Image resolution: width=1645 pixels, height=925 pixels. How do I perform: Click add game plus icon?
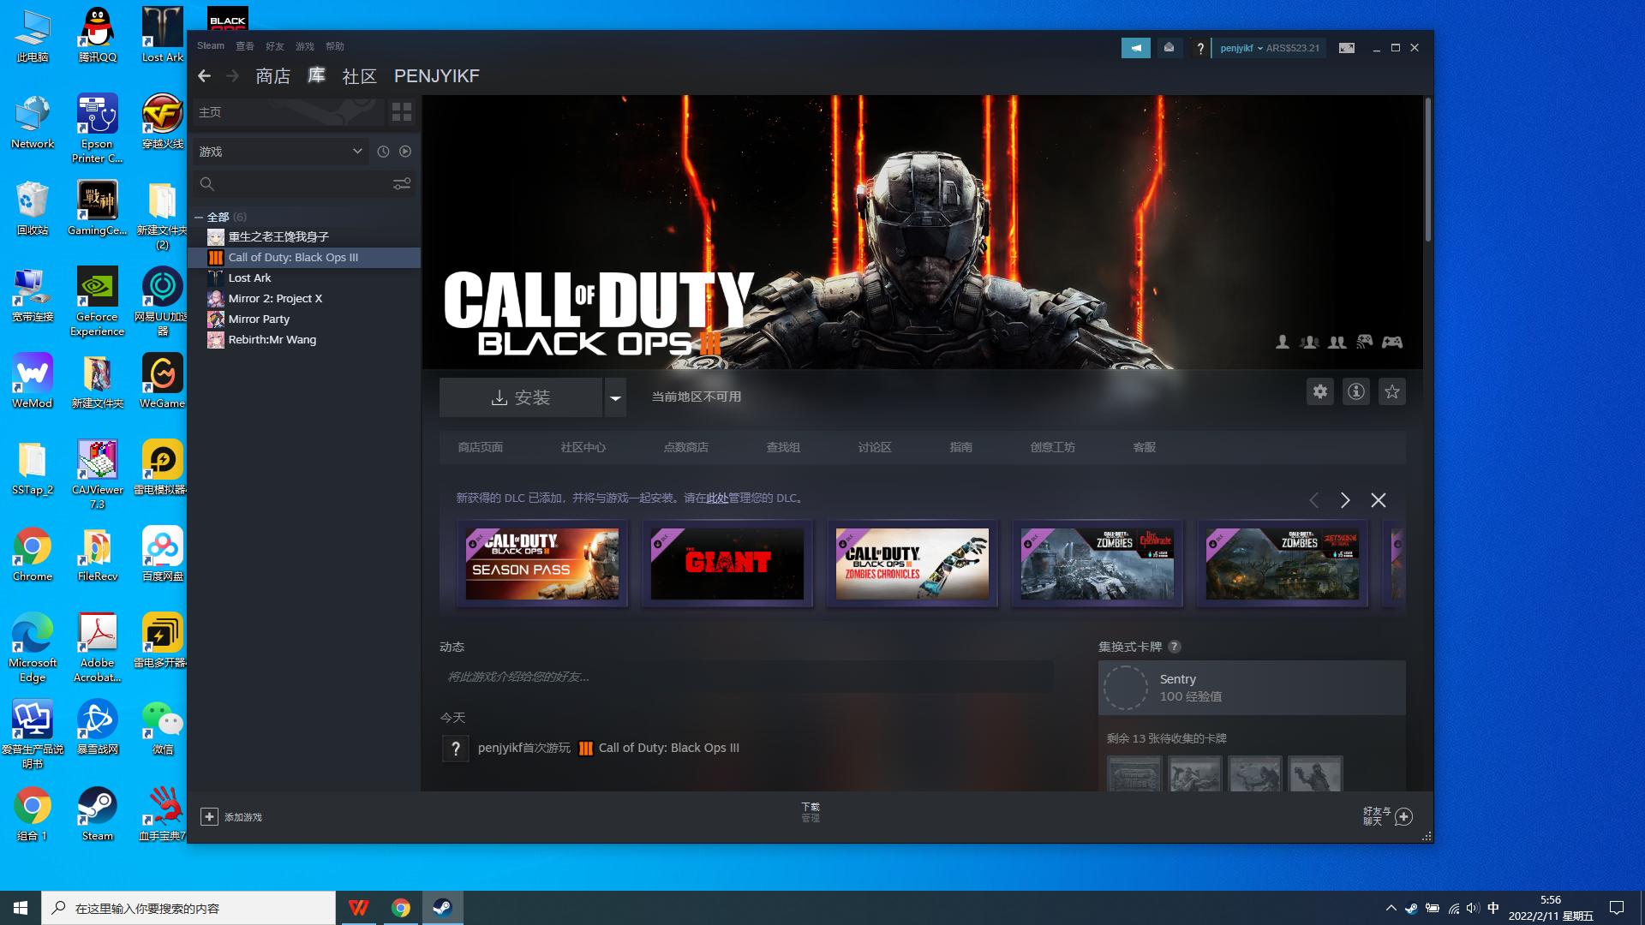coord(209,817)
